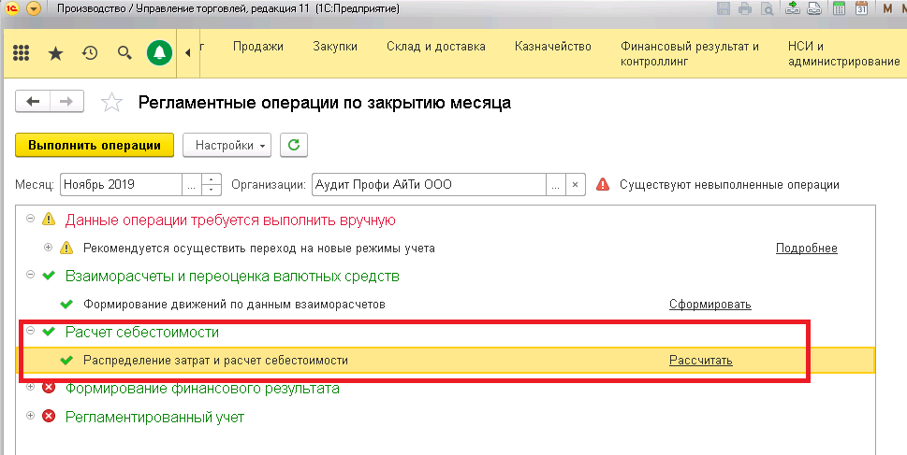Open the History clock icon
This screenshot has height=455, width=907.
[x=90, y=53]
